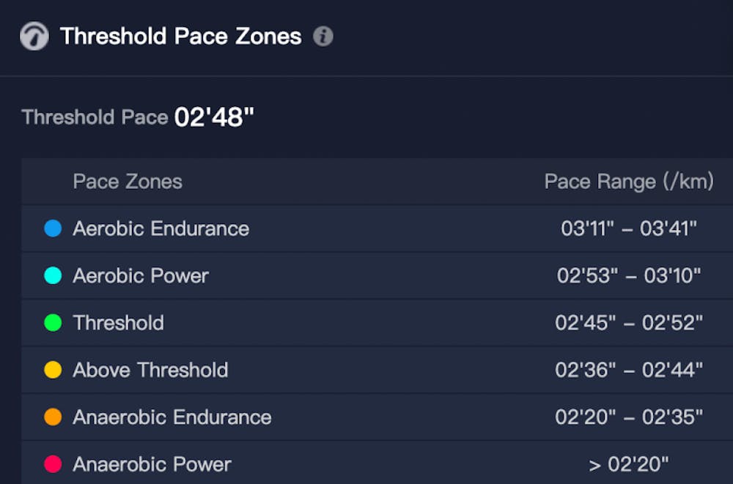733x484 pixels.
Task: Click the Threshold Pace Zones title text
Action: coord(180,36)
